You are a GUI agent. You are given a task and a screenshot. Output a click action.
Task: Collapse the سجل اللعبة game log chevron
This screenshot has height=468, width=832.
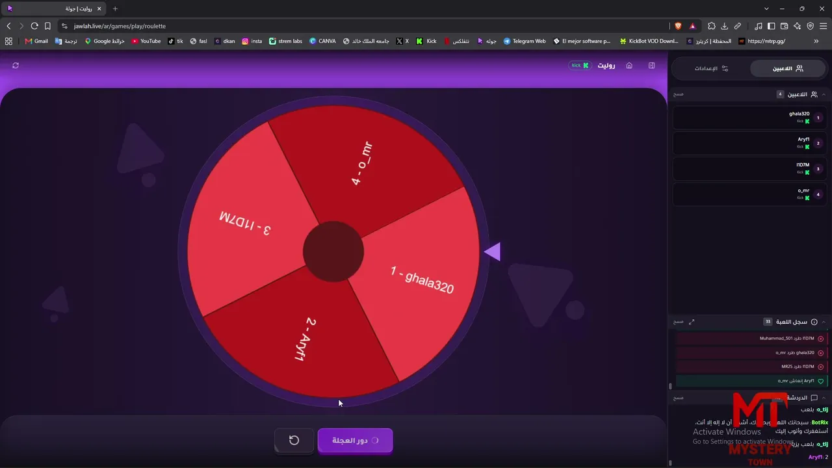(x=824, y=322)
